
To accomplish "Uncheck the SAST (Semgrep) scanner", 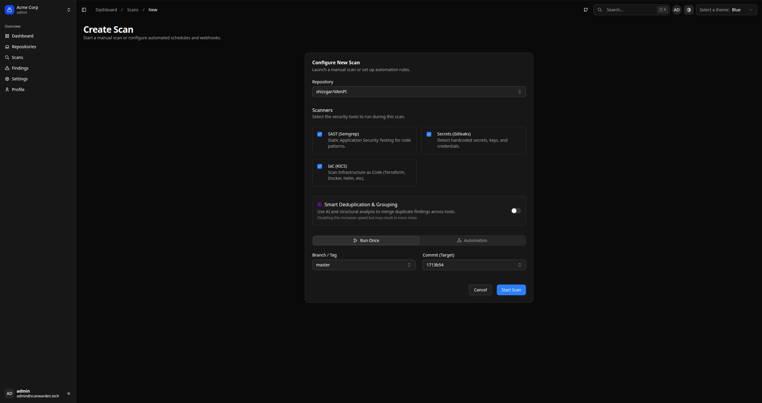I will (x=319, y=134).
